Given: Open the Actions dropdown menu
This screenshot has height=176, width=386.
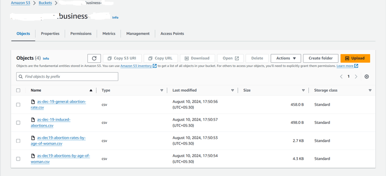Looking at the screenshot, I should coord(286,58).
